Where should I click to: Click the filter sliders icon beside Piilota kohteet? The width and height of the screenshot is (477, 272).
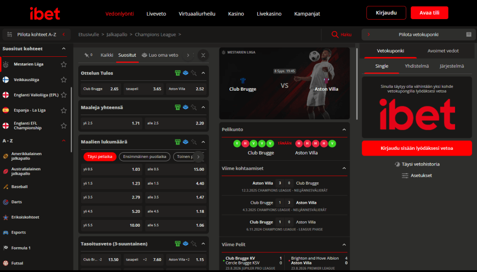point(10,34)
